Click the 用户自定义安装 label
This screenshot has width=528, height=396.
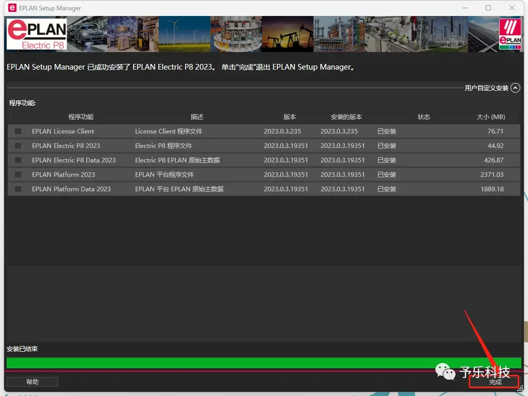[487, 88]
